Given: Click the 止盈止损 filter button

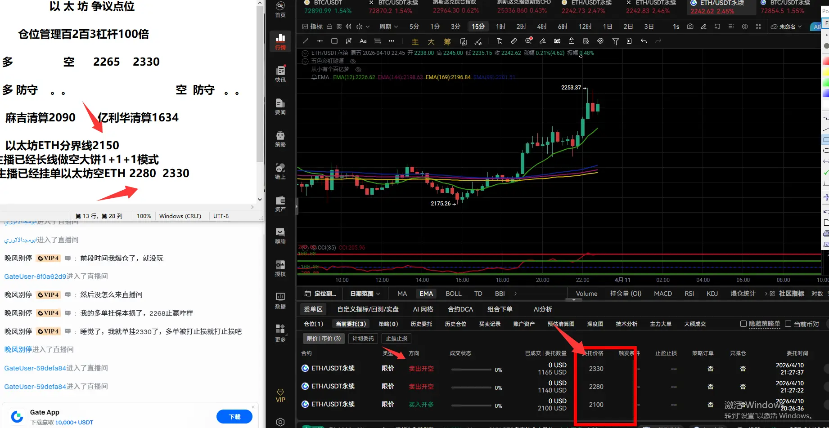Looking at the screenshot, I should [396, 339].
